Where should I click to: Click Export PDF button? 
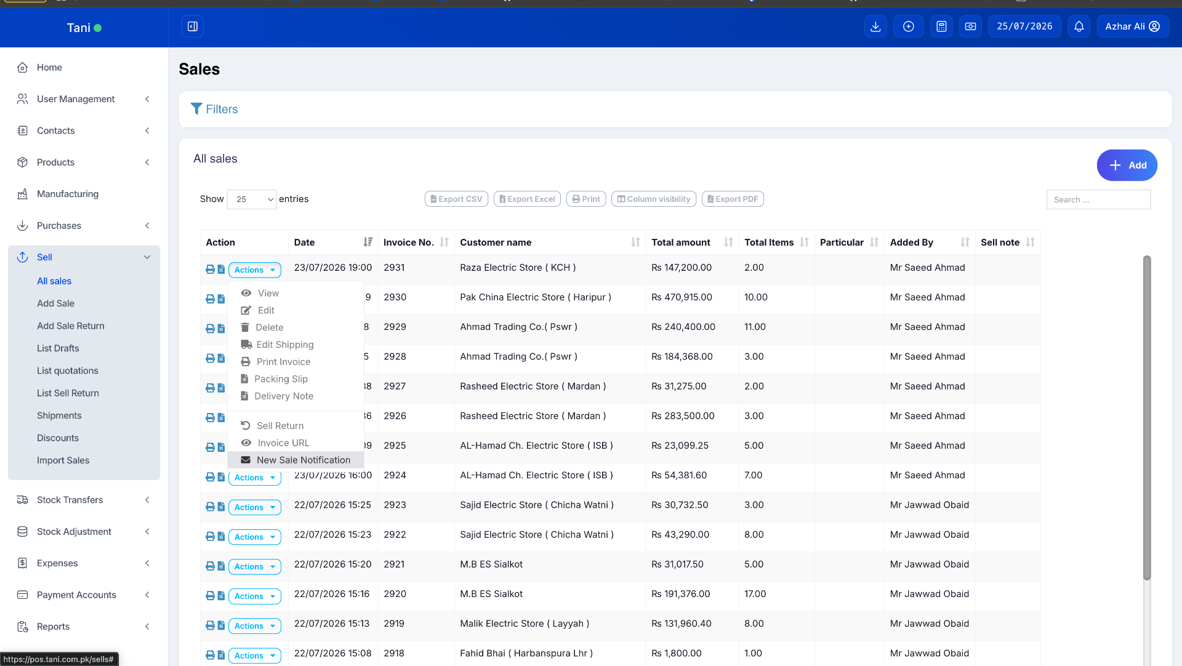tap(733, 199)
